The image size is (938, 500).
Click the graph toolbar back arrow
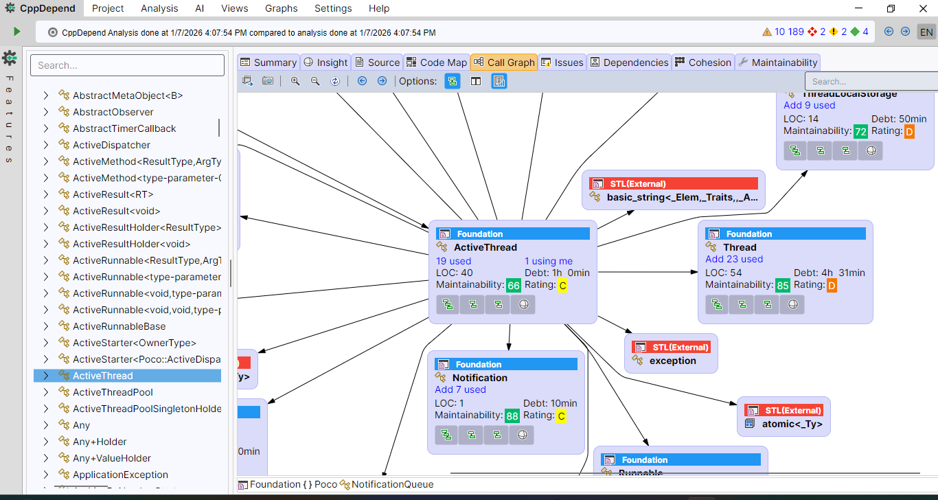(362, 81)
